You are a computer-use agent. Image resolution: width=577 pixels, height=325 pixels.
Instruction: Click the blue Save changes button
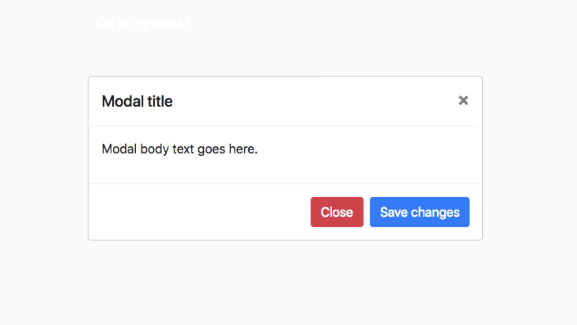click(x=419, y=212)
